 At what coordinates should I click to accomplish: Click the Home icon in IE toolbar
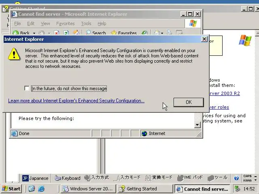point(76,32)
